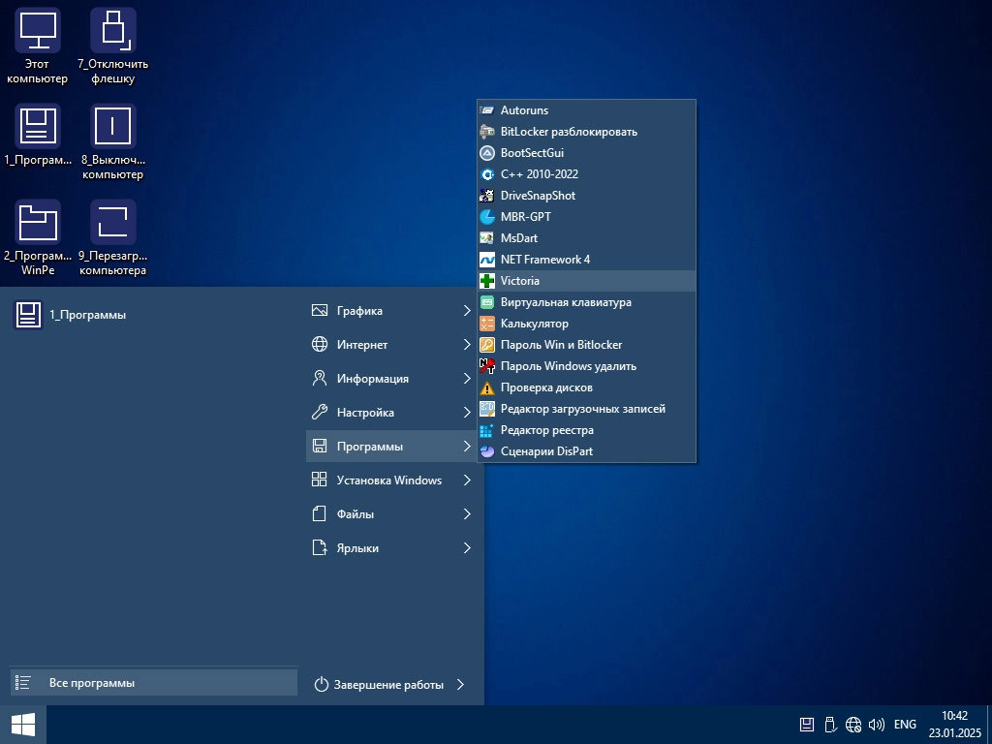Click the Windows Start button
The width and height of the screenshot is (992, 744).
(x=23, y=725)
